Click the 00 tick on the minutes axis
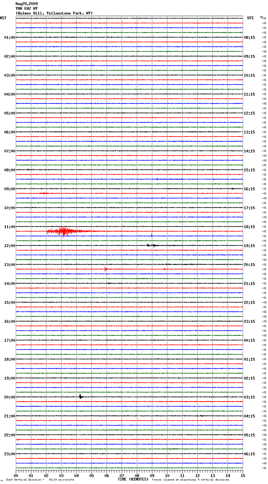Image resolution: width=268 pixels, height=484 pixels. tap(16, 475)
